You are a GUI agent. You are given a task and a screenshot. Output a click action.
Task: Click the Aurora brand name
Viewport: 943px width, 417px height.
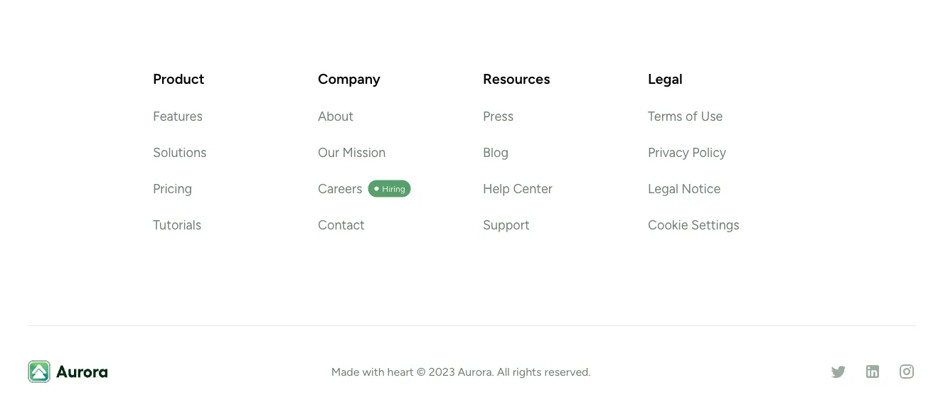pos(82,372)
